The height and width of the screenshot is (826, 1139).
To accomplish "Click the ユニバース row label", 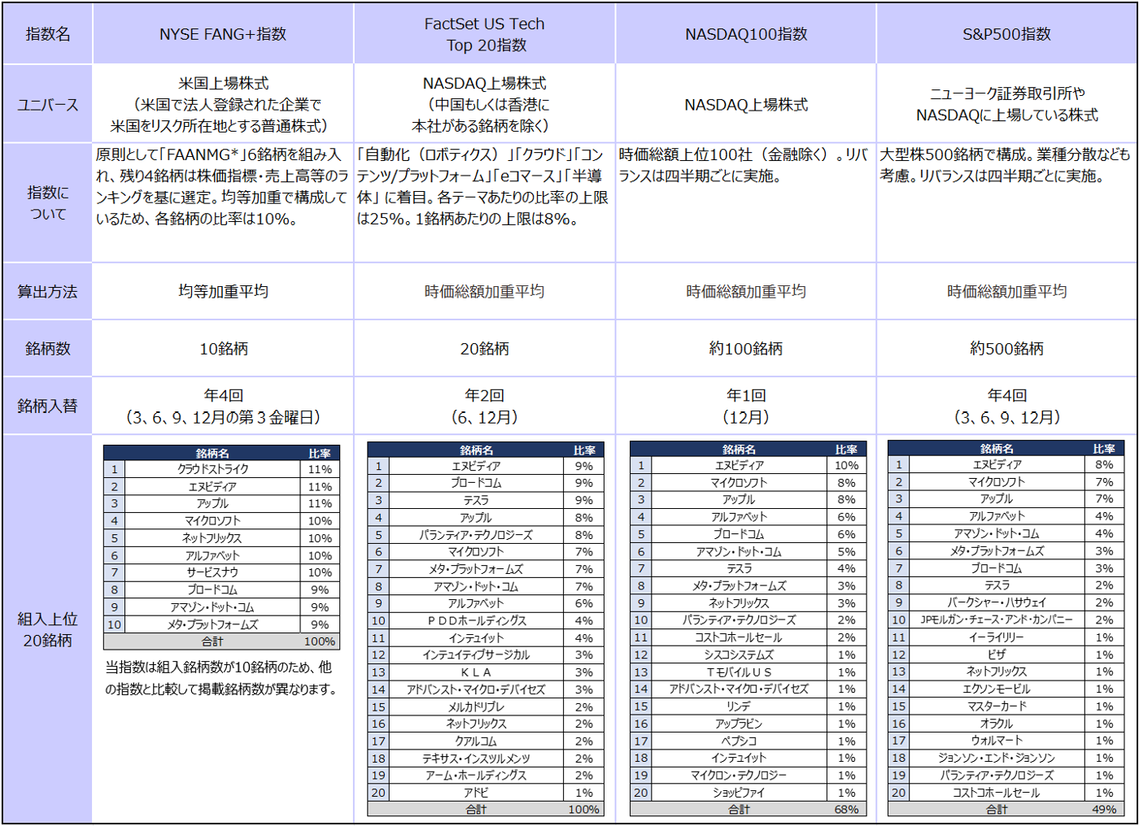I will coord(48,105).
